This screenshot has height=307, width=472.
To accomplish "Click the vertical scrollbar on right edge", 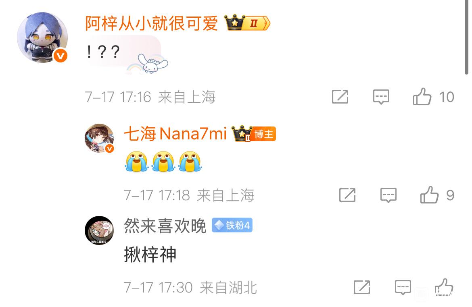I will [466, 37].
